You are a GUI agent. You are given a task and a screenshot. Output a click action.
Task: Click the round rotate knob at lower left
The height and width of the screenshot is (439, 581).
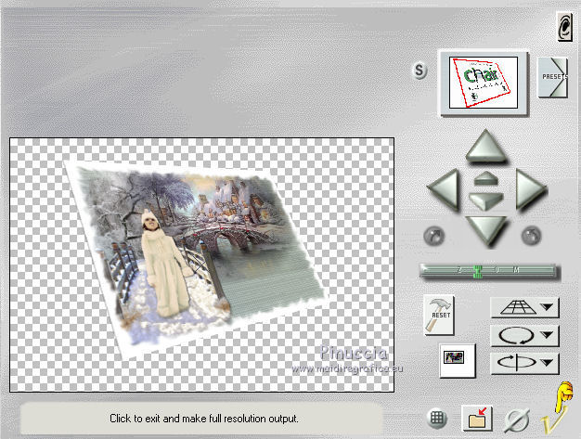tap(434, 236)
